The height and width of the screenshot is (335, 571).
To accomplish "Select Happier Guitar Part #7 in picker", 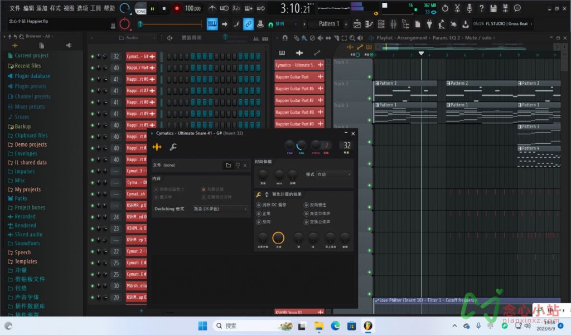I will tap(299, 100).
